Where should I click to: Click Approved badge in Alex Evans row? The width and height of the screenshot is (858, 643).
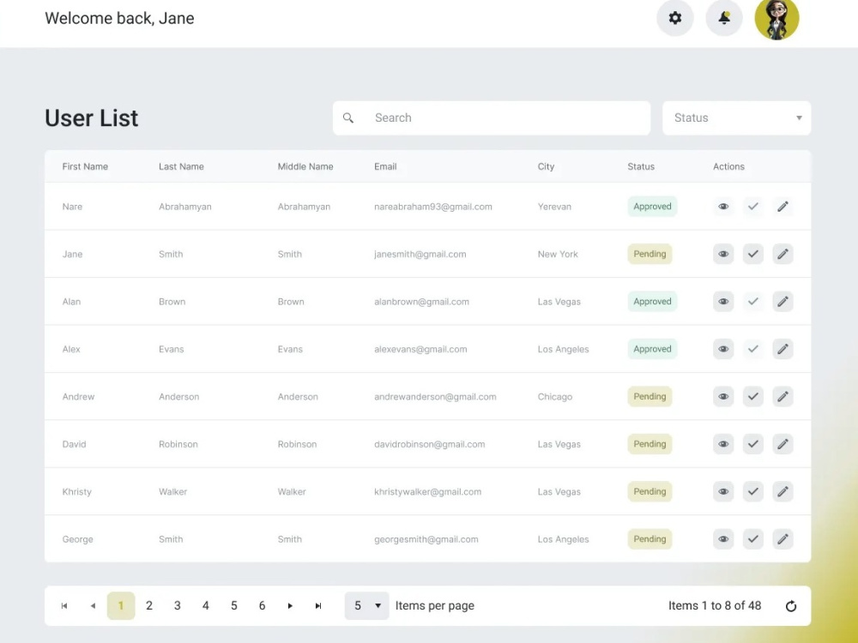[652, 349]
